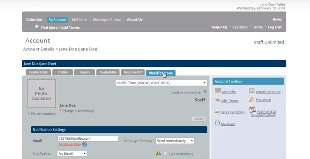Image resolution: width=310 pixels, height=159 pixels.
Task: Switch to the Contact Info tab
Action: click(39, 72)
